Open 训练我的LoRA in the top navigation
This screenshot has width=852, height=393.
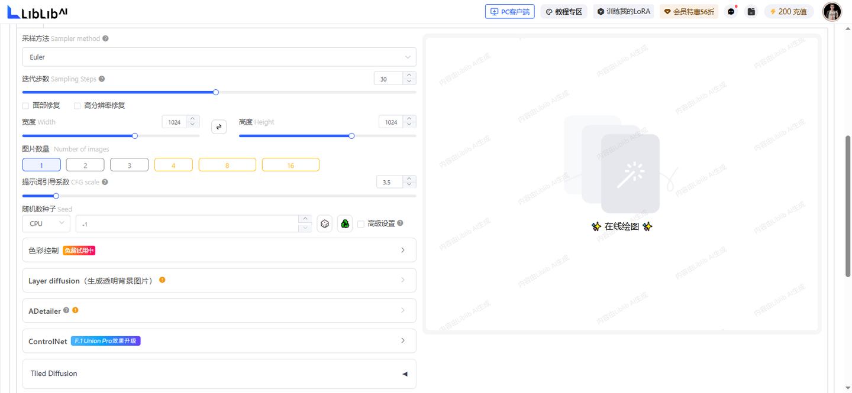[x=624, y=11]
